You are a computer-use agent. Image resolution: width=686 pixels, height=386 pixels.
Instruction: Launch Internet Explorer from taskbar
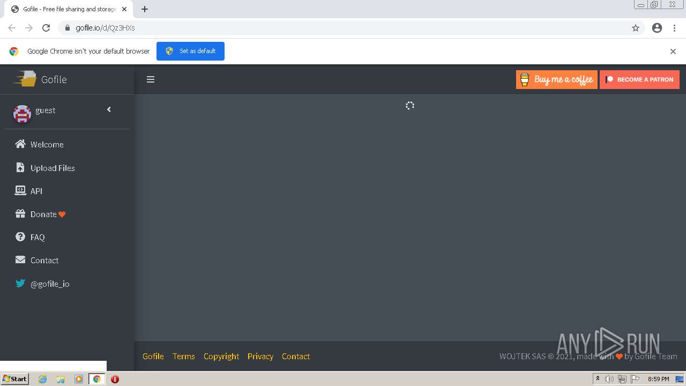(x=43, y=379)
